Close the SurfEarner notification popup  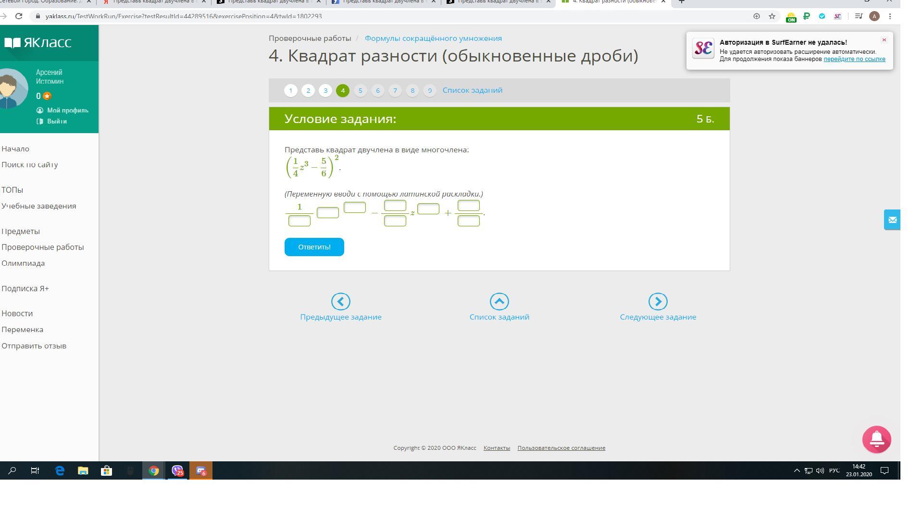884,40
